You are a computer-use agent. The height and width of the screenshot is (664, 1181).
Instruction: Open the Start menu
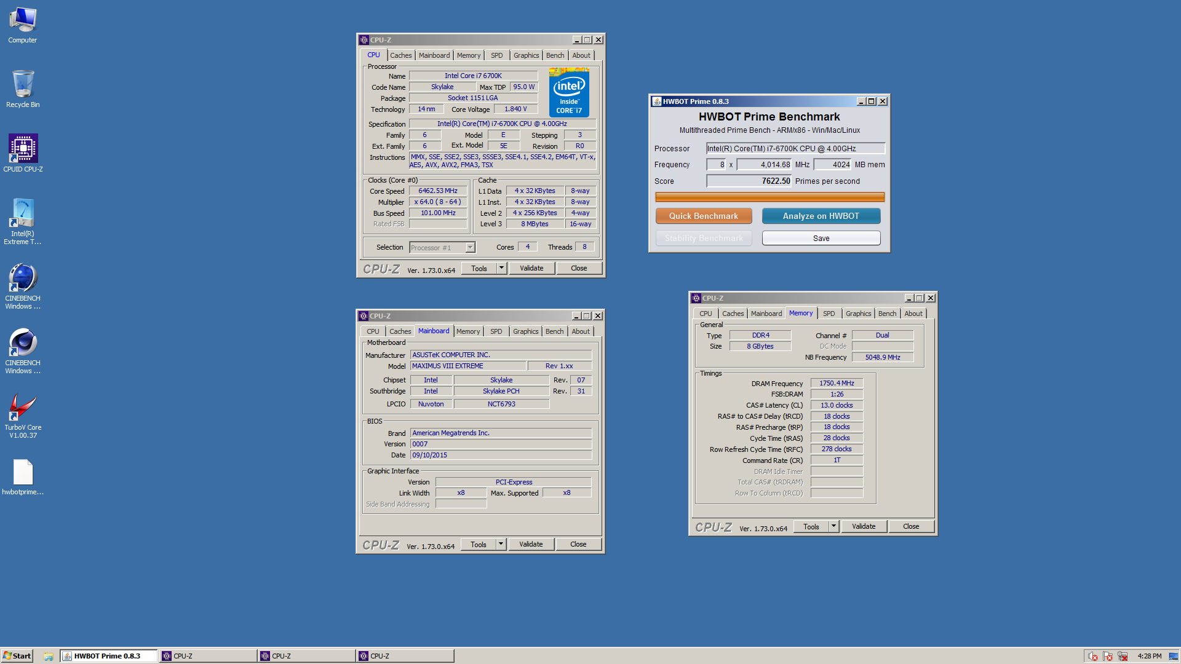tap(17, 656)
